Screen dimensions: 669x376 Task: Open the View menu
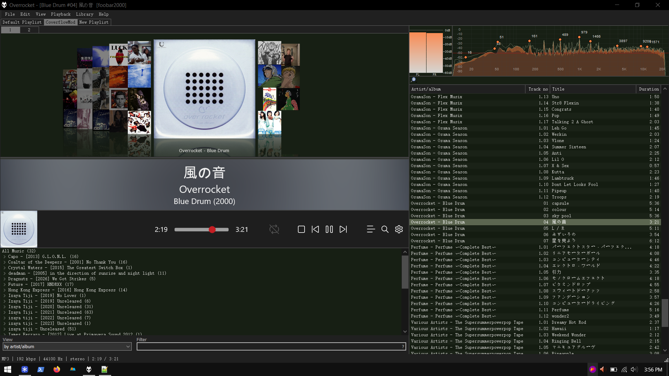click(x=40, y=14)
